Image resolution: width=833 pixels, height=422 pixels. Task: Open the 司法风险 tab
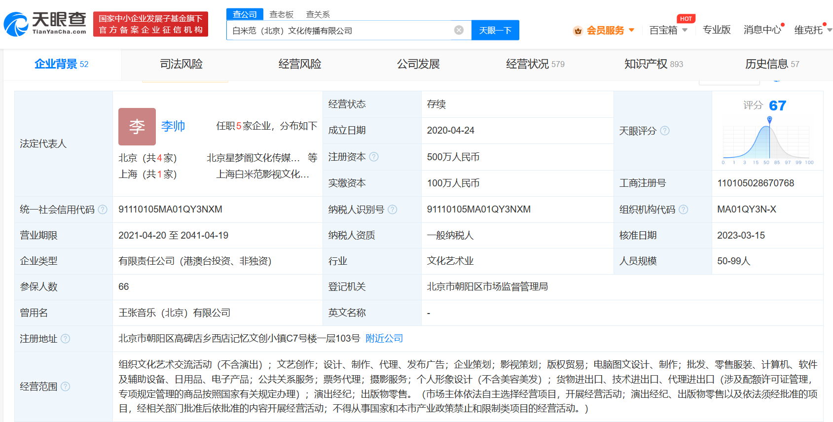coord(181,64)
